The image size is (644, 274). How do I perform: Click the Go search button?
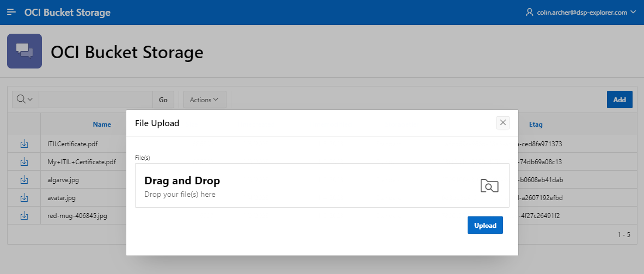pos(163,99)
